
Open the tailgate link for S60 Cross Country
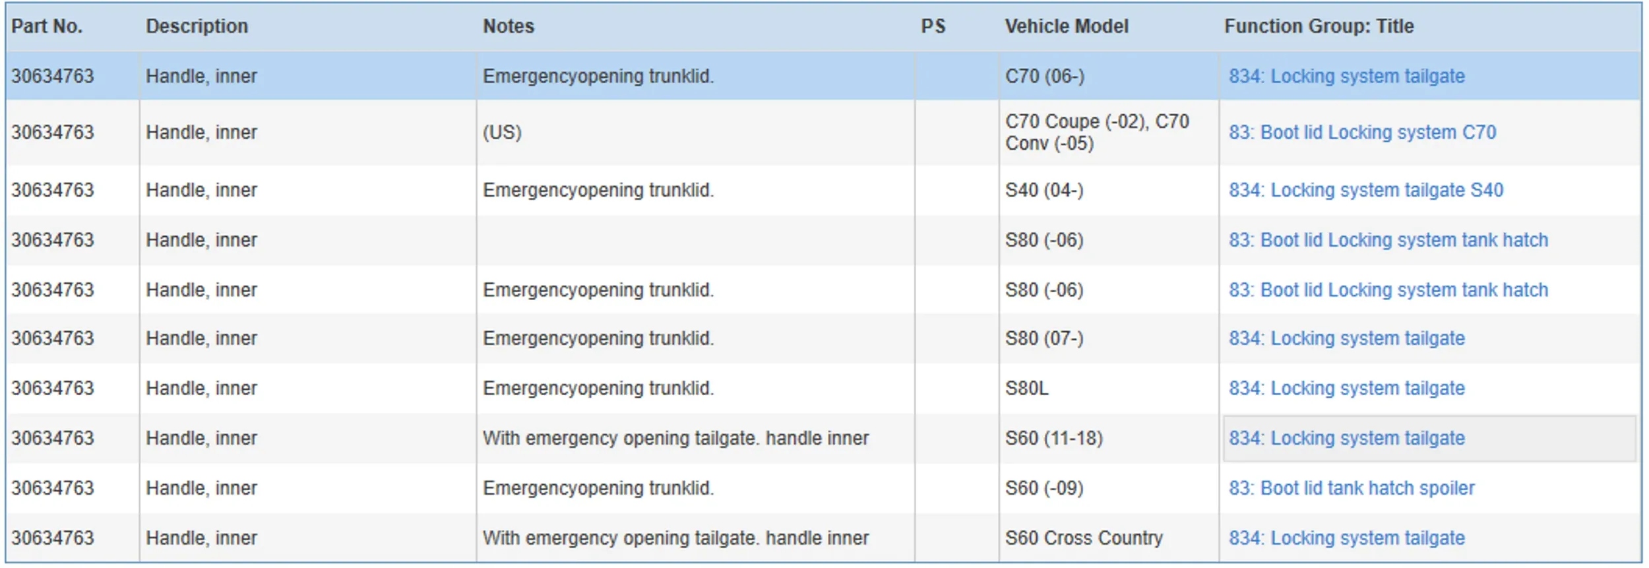click(1346, 538)
